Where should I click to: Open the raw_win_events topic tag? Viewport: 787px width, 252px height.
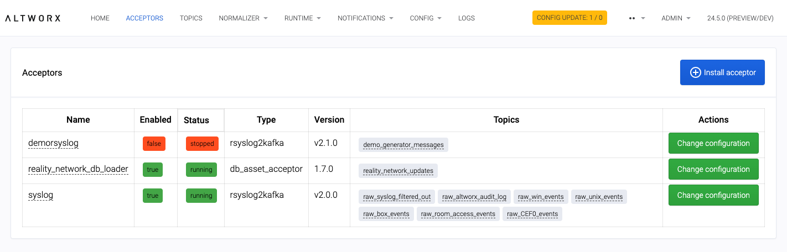(541, 197)
